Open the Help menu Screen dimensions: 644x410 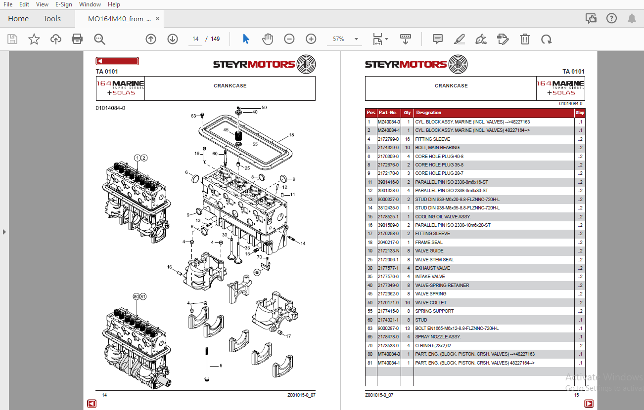114,4
